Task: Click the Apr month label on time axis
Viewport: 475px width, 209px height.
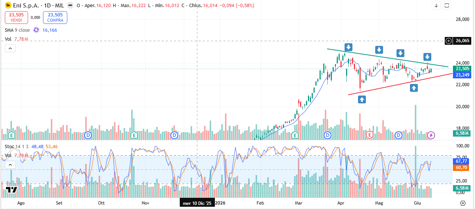Action: tap(341, 203)
